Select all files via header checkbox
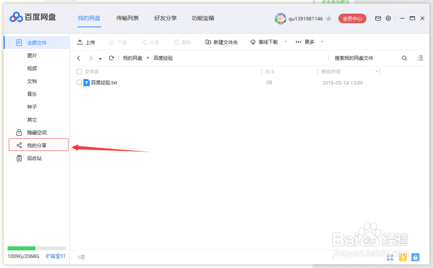 point(78,71)
